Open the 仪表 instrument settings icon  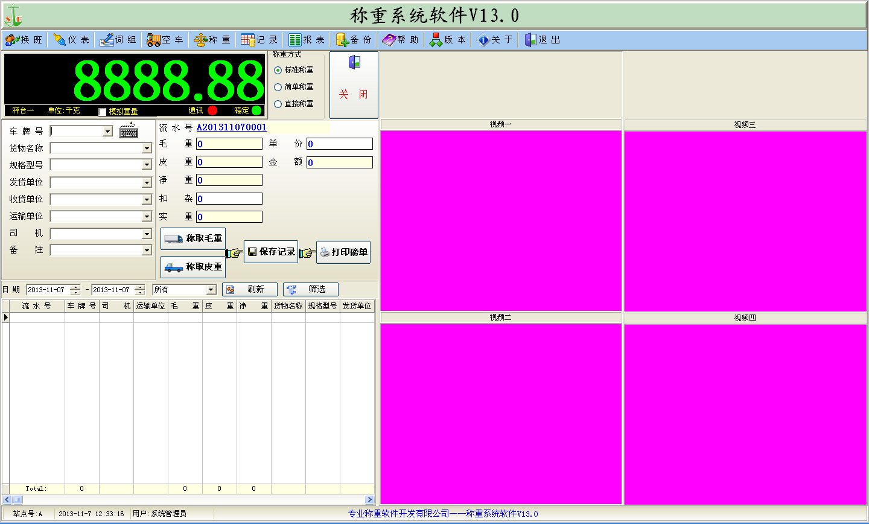tap(59, 40)
